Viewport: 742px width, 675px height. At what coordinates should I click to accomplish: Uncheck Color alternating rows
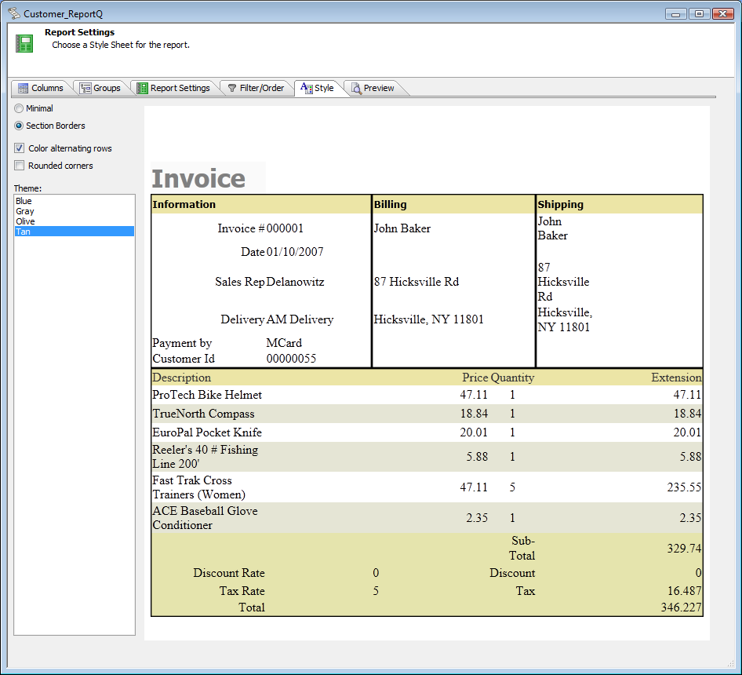click(20, 148)
